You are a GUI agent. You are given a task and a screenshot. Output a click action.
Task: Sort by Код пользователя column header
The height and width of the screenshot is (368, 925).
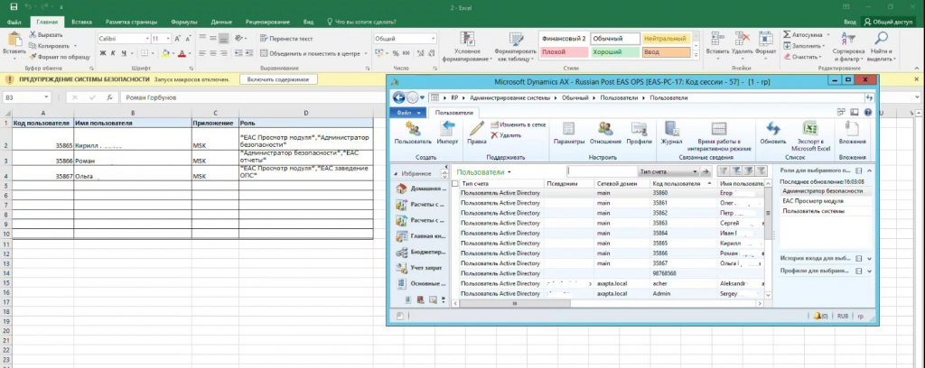pos(683,184)
